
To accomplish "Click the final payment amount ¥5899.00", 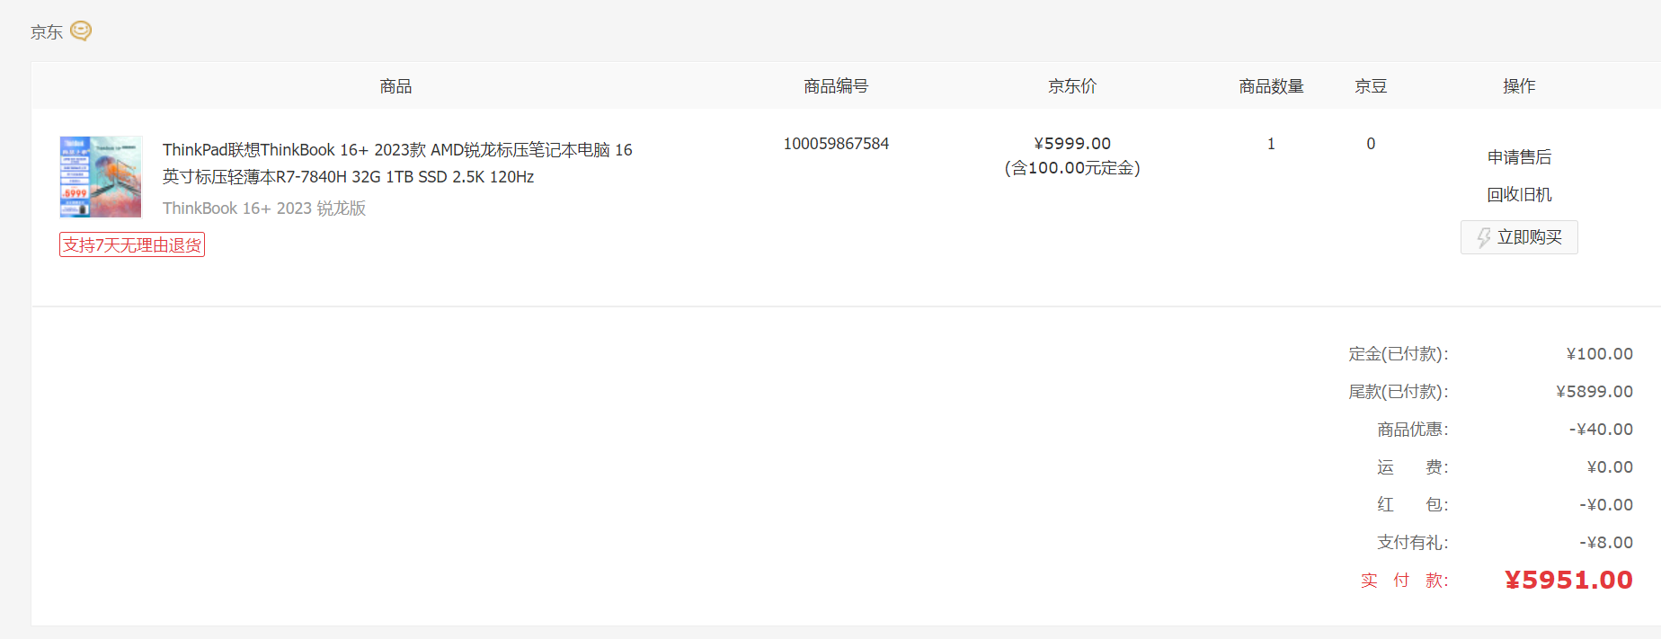I will [1595, 392].
